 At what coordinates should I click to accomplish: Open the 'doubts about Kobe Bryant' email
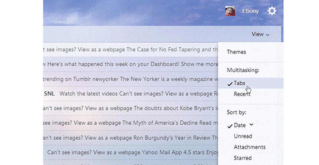click(131, 108)
